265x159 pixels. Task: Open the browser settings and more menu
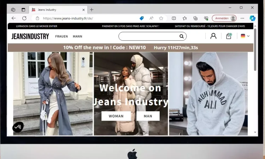tap(242, 18)
